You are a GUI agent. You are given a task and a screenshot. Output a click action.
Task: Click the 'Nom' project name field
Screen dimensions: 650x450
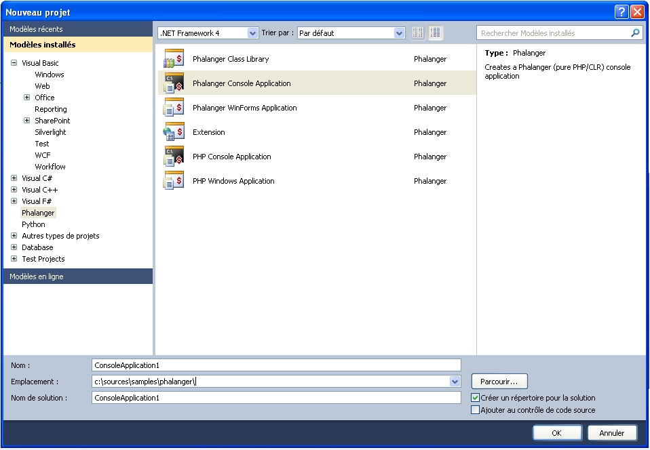pos(276,365)
